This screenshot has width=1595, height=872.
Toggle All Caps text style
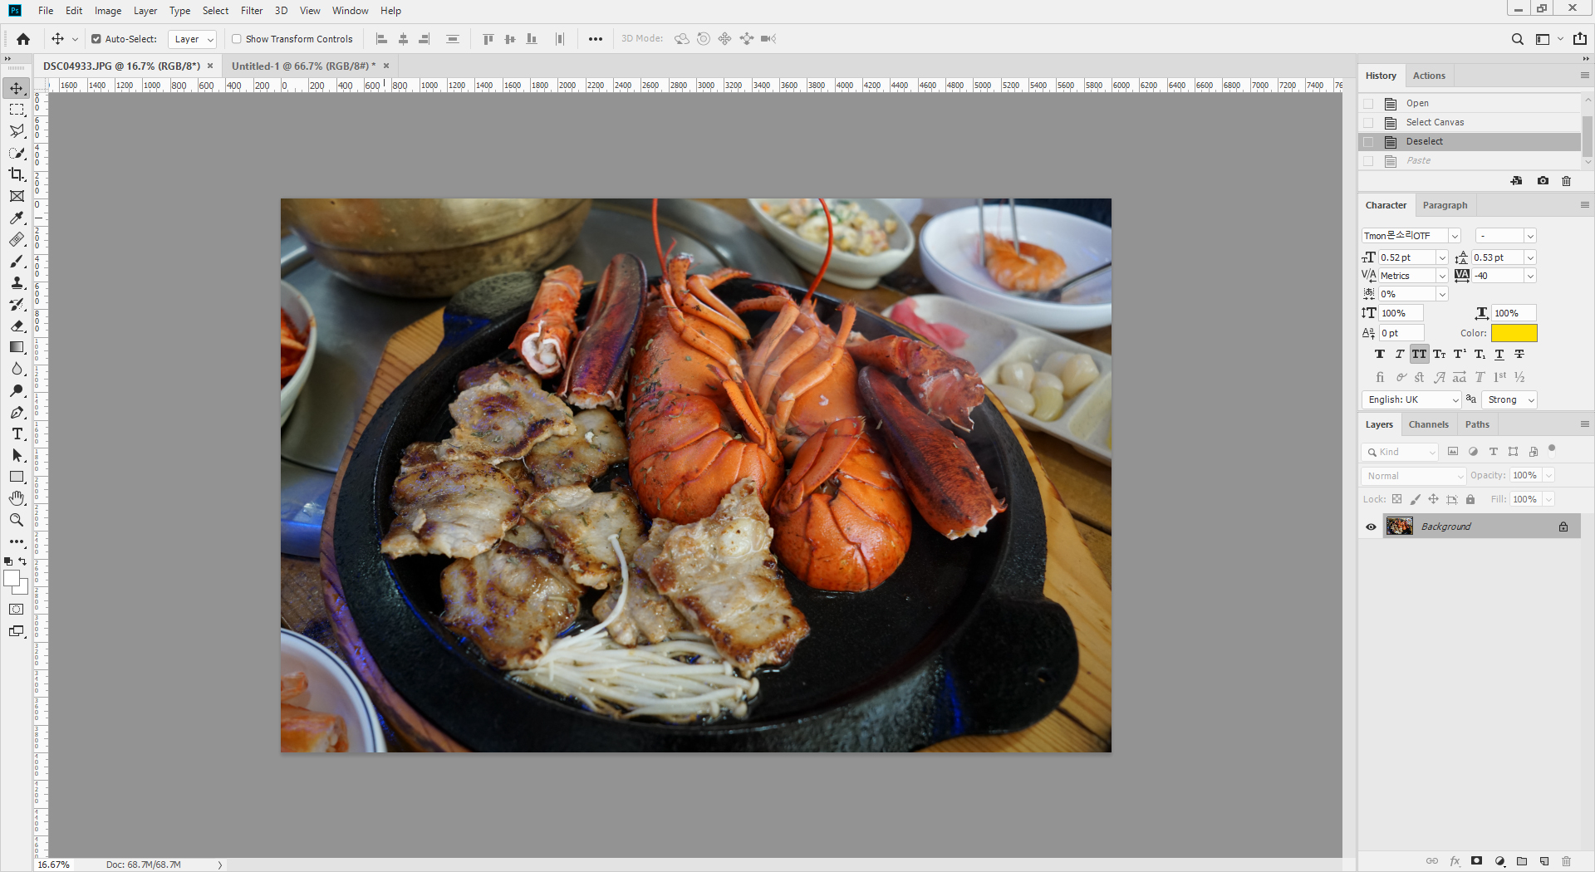(x=1419, y=355)
